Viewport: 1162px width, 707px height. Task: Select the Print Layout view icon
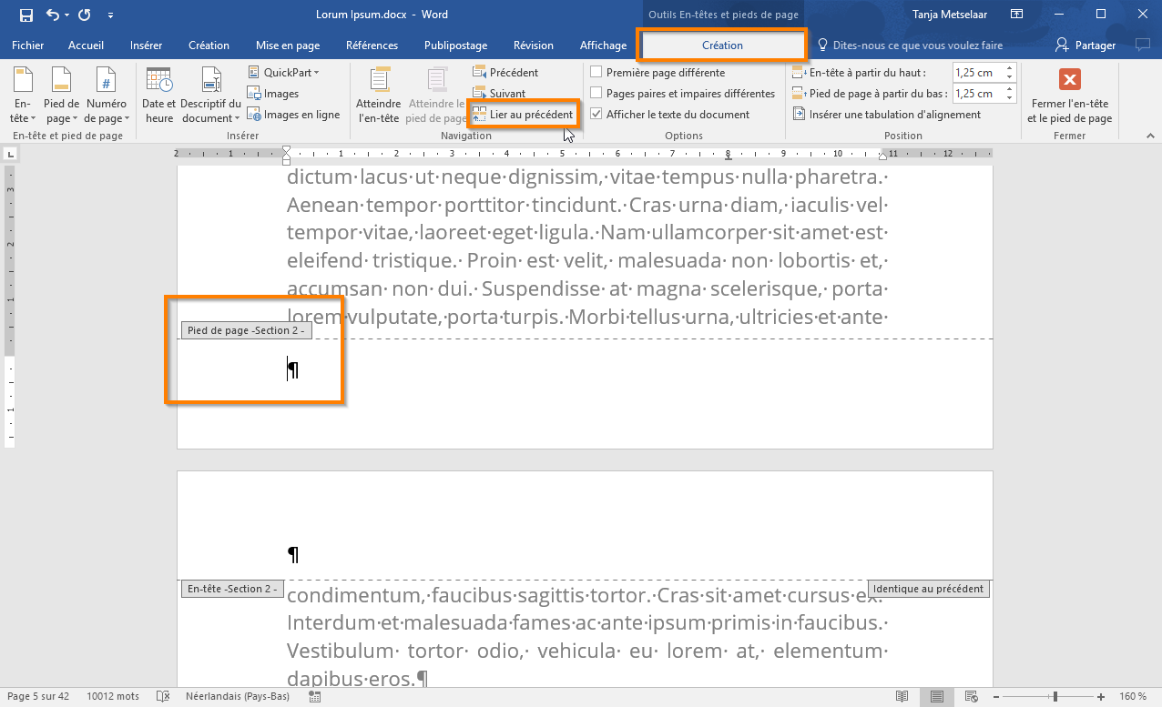point(937,696)
